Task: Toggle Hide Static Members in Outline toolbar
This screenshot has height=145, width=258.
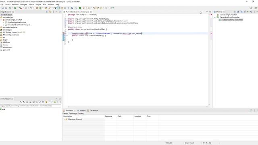Action: coord(245,12)
